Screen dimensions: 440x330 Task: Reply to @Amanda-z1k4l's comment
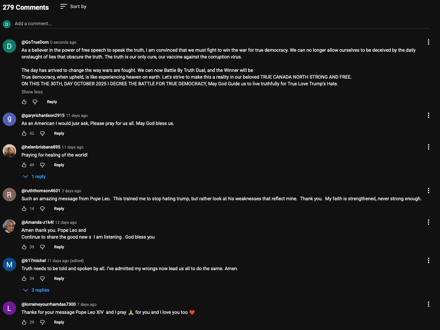pos(59,247)
